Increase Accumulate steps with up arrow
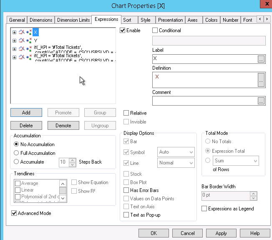Viewport: 272px width, 240px height. pyautogui.click(x=73, y=160)
